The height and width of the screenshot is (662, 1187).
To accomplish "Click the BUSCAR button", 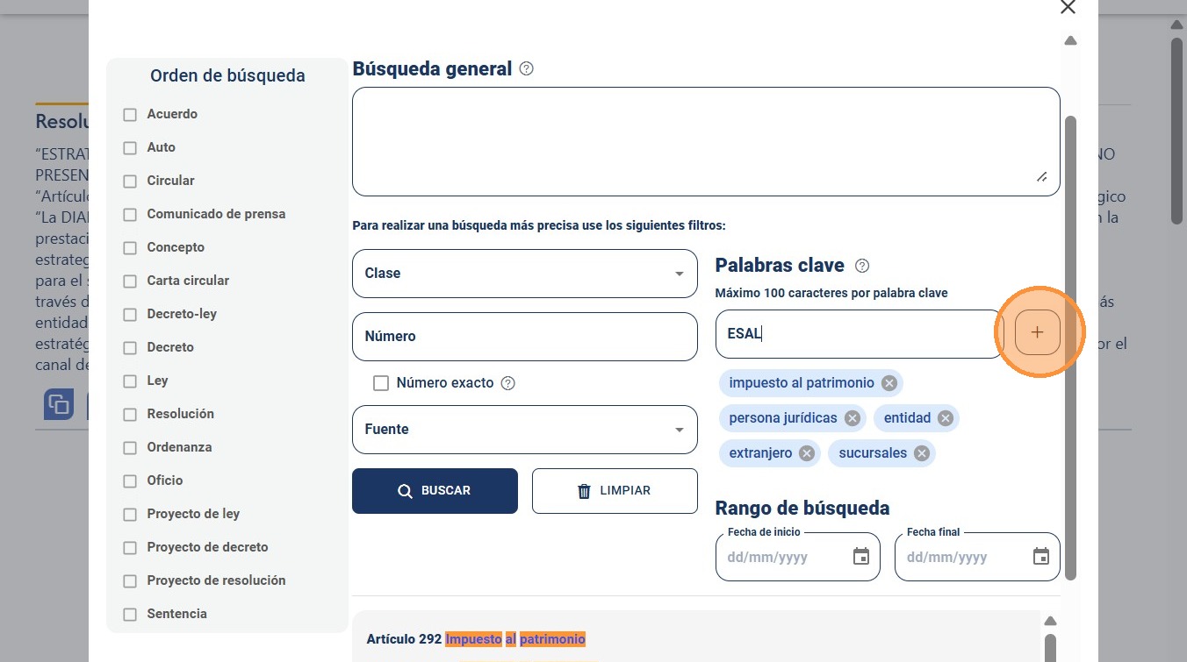I will [435, 491].
